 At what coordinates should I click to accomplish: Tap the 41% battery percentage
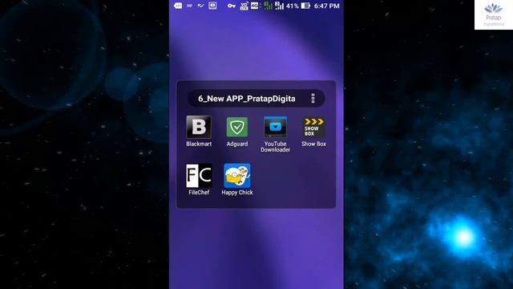coord(292,6)
